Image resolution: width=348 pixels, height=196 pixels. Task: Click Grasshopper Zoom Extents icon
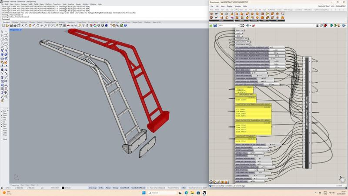coord(242,26)
